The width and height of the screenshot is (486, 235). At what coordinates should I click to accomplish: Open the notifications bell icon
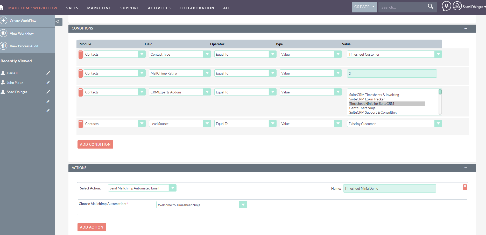click(x=446, y=6)
